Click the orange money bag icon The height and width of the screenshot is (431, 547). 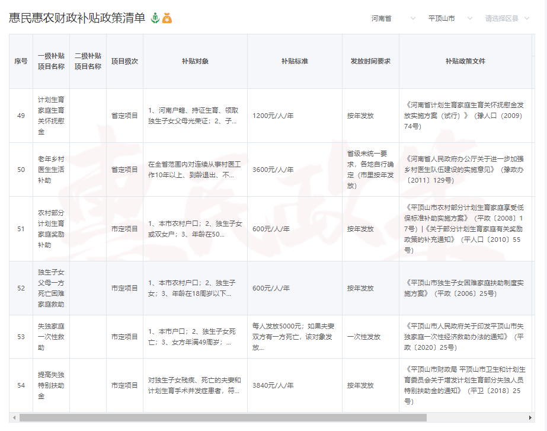tap(167, 18)
